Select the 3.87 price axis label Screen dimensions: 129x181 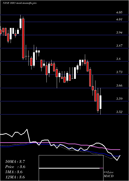tap(119, 46)
